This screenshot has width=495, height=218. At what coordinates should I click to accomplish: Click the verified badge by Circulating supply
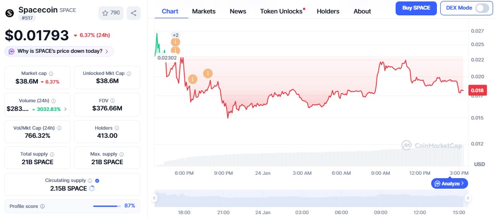(x=97, y=181)
